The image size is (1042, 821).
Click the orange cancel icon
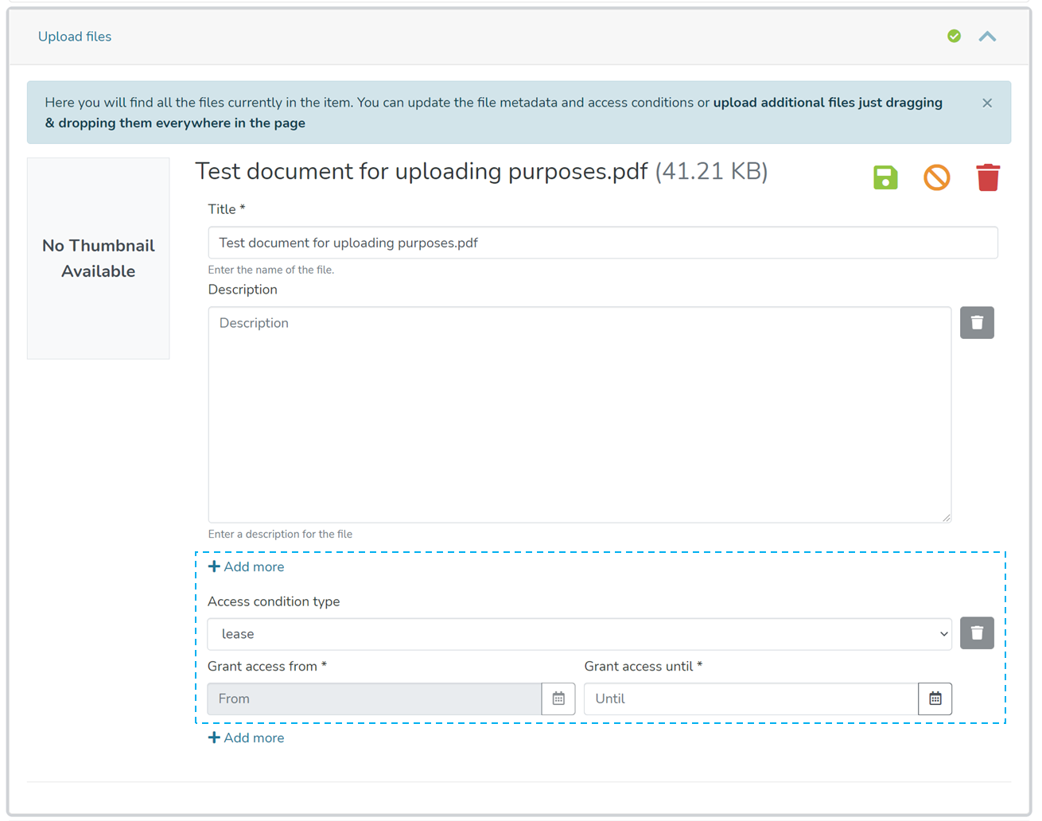point(936,177)
